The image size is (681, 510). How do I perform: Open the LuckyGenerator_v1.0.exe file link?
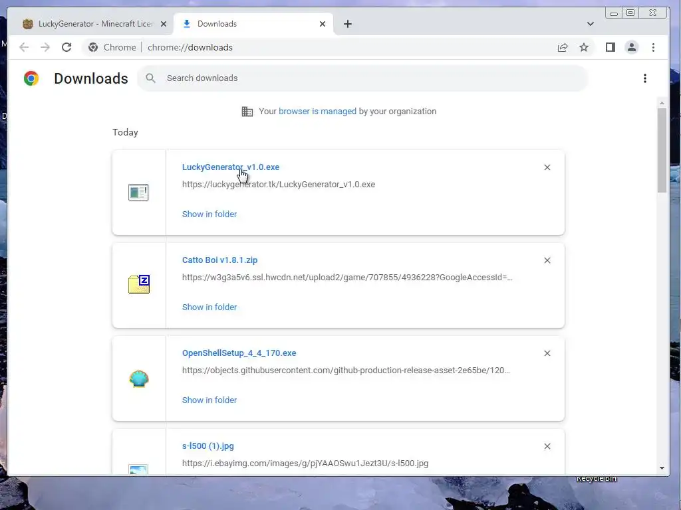[x=231, y=167]
